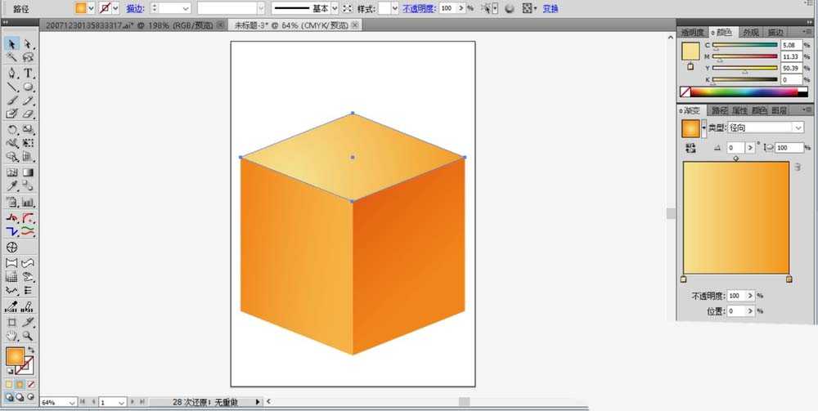Open gradient swatch picker arrow
818x411 pixels.
coord(703,127)
